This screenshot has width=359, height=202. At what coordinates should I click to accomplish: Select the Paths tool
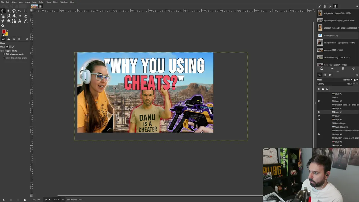pyautogui.click(x=14, y=21)
